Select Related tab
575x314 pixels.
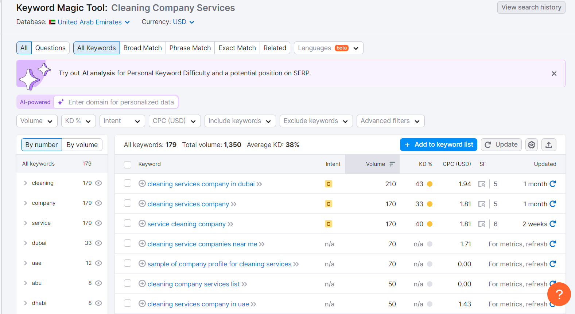click(275, 48)
